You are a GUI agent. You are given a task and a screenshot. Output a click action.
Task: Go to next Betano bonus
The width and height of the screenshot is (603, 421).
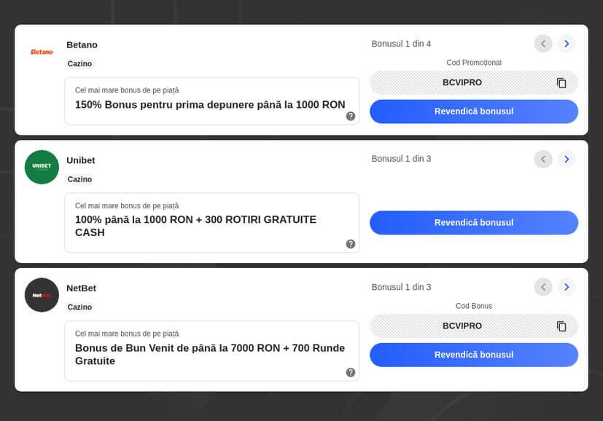point(567,44)
